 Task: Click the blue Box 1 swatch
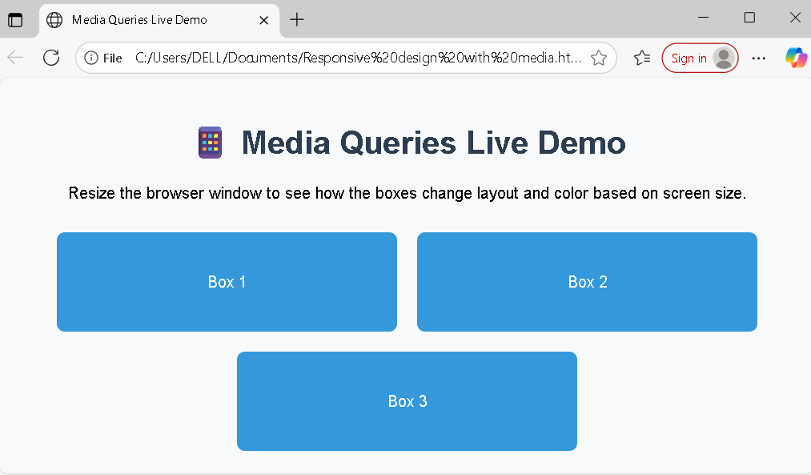pos(227,282)
